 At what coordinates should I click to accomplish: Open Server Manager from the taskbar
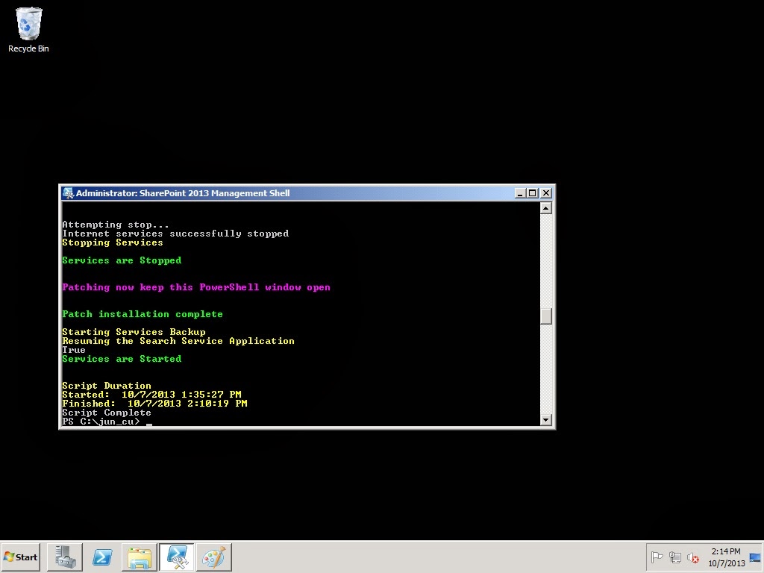(x=64, y=557)
